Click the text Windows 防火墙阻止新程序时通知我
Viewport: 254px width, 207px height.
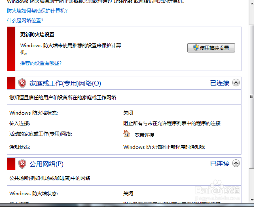(x=164, y=147)
